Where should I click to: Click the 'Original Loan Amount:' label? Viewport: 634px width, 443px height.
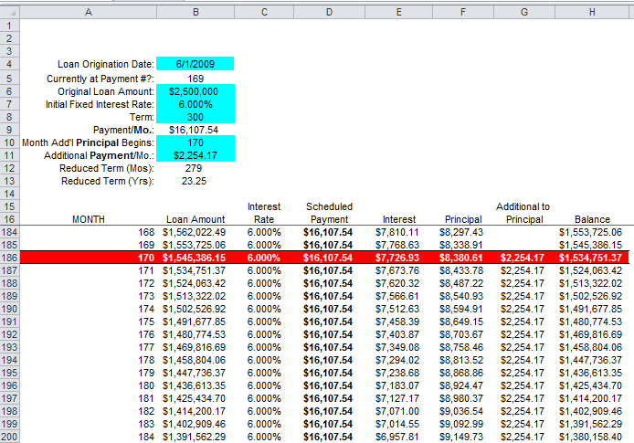coord(106,91)
